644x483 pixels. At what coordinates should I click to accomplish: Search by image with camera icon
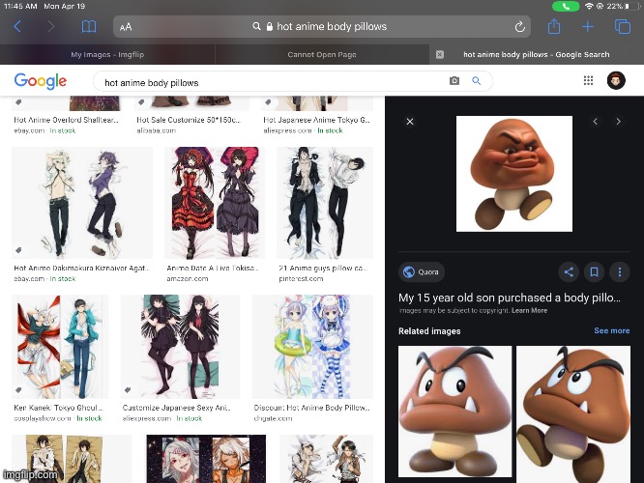tap(454, 81)
